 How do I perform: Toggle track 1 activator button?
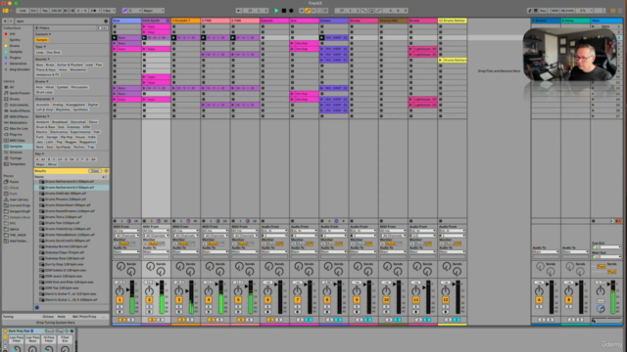click(x=120, y=300)
